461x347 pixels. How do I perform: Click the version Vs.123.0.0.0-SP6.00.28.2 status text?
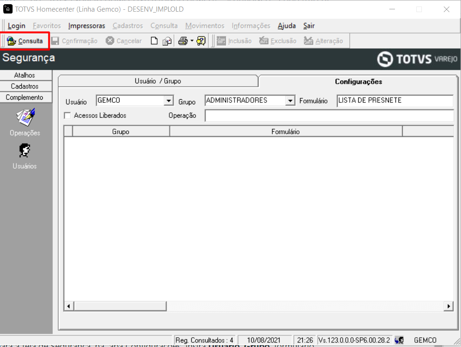click(x=354, y=340)
